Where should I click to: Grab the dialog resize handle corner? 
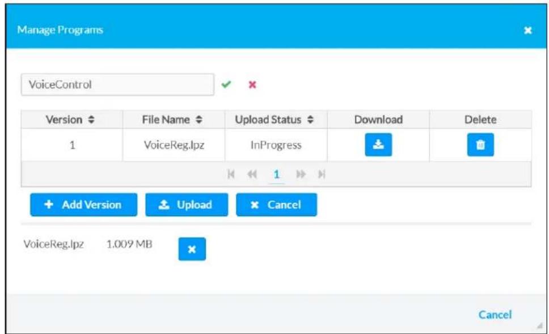(539, 326)
